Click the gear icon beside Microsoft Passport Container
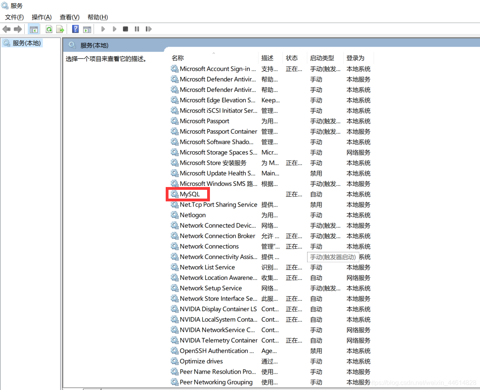Screen dimensions: 480x390 tap(174, 131)
